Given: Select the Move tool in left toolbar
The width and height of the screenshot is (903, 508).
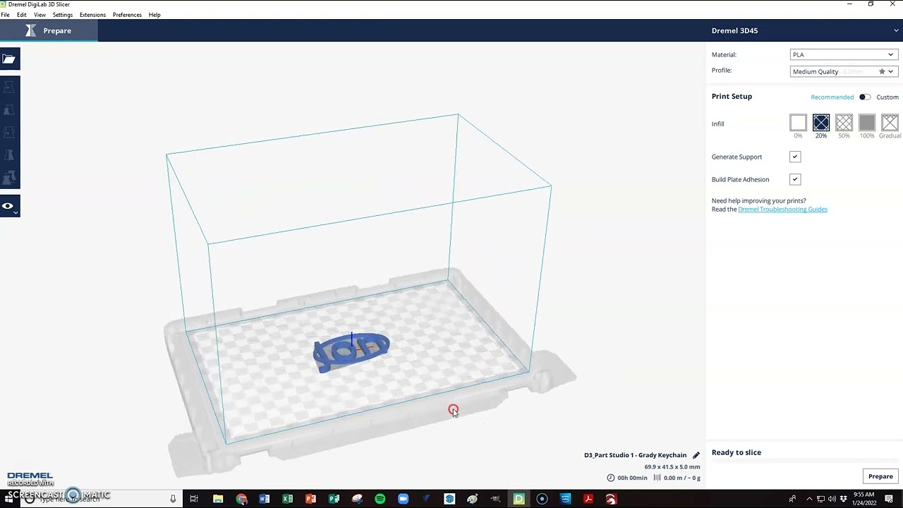Looking at the screenshot, I should [x=9, y=87].
